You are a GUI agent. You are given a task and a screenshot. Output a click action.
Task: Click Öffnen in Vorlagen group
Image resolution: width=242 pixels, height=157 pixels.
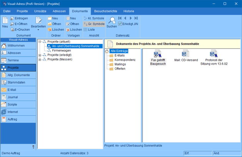pos(72,24)
